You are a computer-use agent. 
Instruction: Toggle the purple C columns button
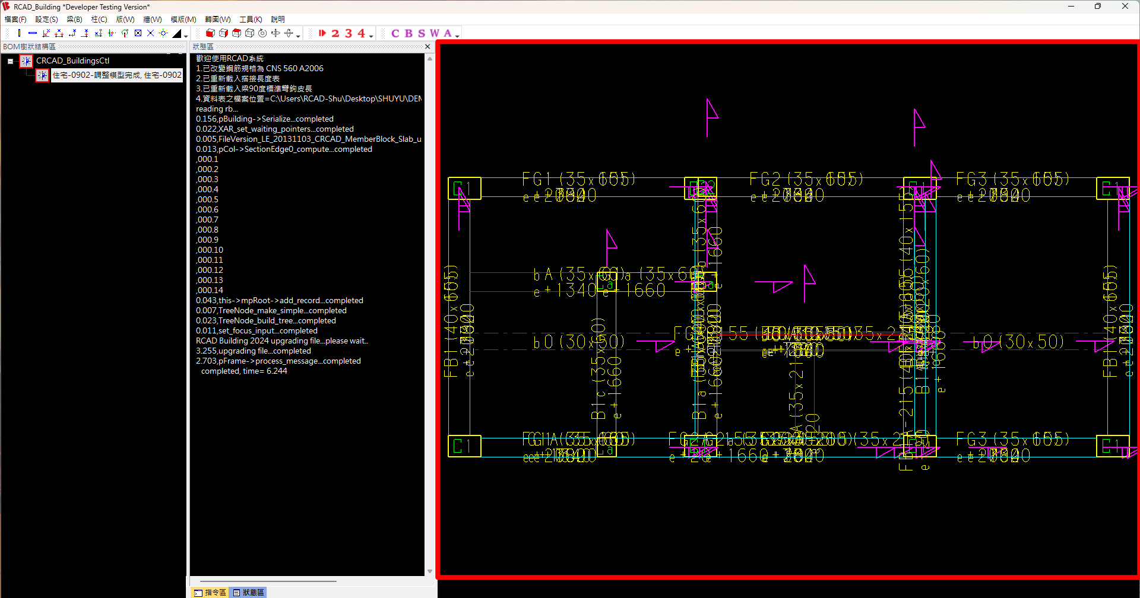pos(395,33)
